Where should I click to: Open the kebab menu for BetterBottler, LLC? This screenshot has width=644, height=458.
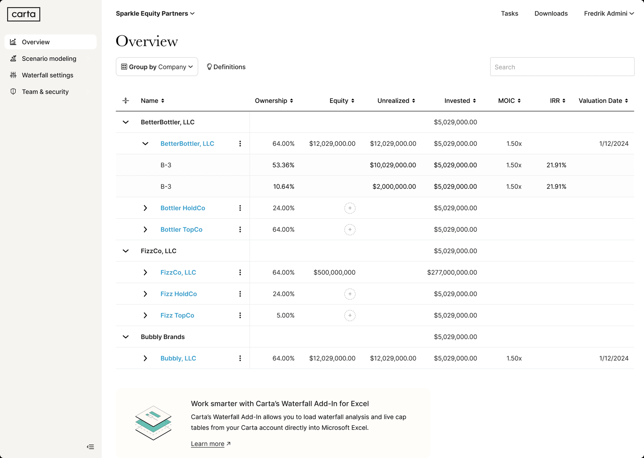[240, 144]
